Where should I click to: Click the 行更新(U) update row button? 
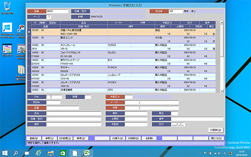point(215,130)
